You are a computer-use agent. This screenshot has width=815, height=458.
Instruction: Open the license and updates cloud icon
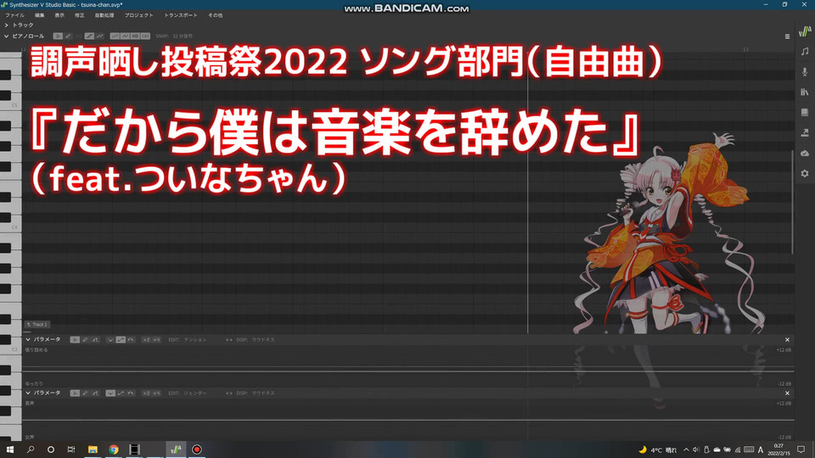tap(805, 154)
